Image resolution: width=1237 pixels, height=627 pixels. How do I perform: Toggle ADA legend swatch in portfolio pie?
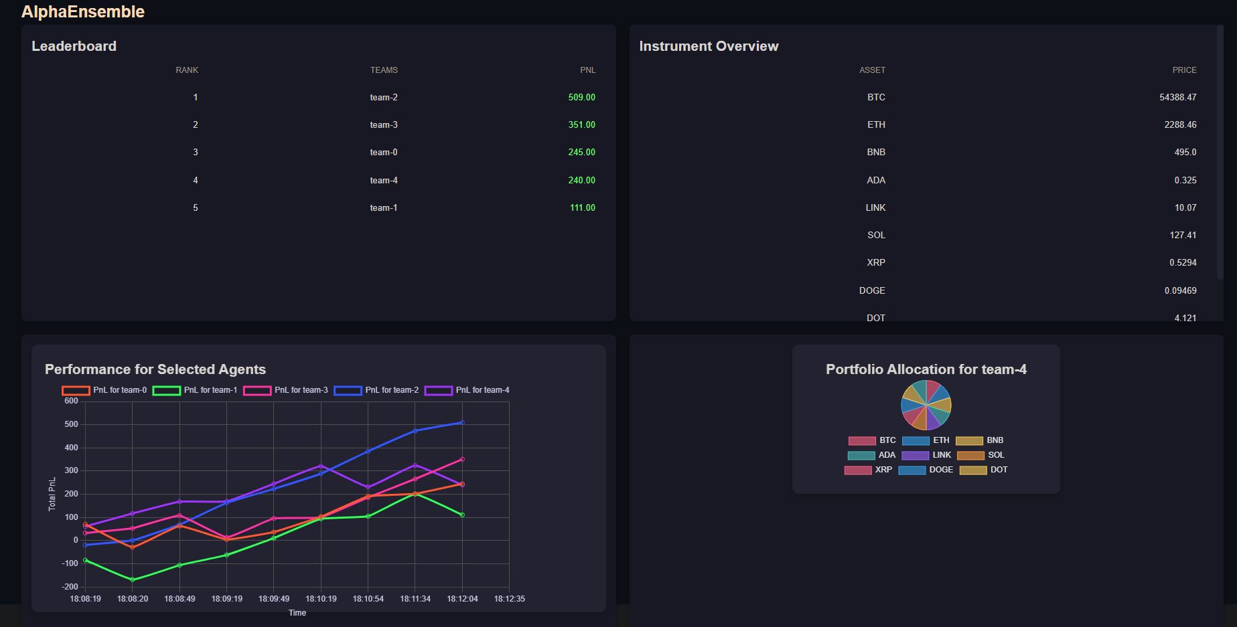[861, 455]
